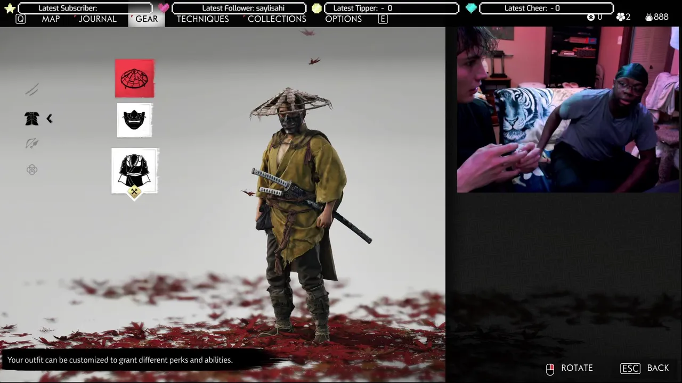Click the Latest Cheer gem icon
This screenshot has height=383, width=682.
[471, 8]
